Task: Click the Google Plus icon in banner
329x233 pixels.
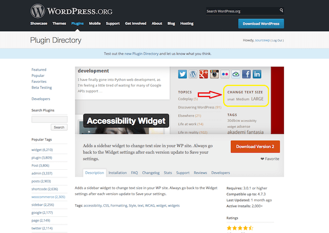Action: click(203, 74)
